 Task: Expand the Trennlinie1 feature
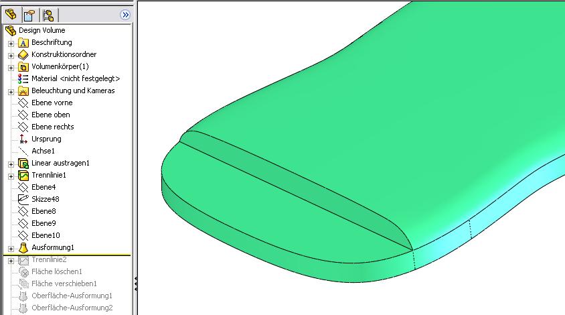[x=11, y=176]
